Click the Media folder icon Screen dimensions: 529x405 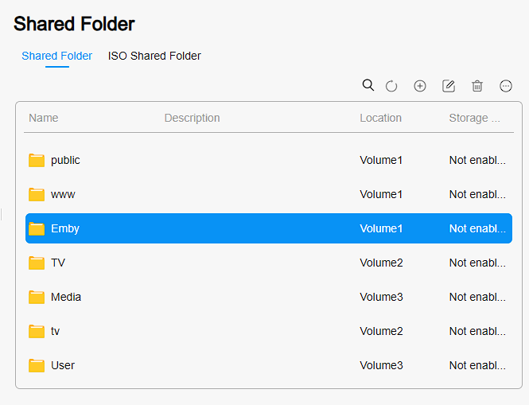tap(37, 298)
